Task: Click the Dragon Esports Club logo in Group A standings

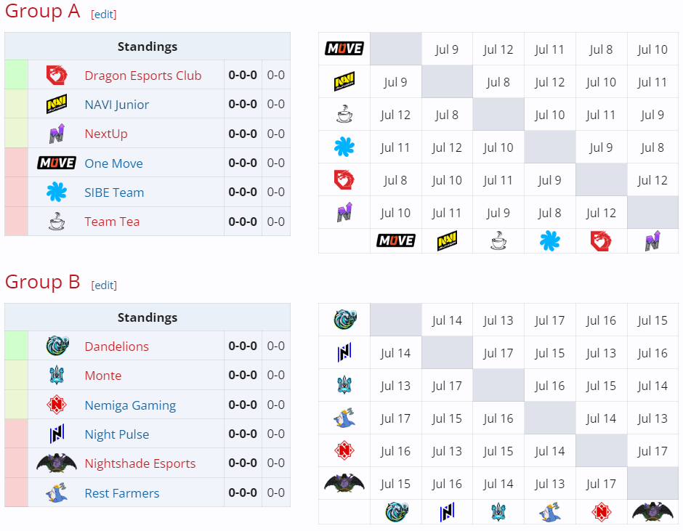Action: pos(57,75)
